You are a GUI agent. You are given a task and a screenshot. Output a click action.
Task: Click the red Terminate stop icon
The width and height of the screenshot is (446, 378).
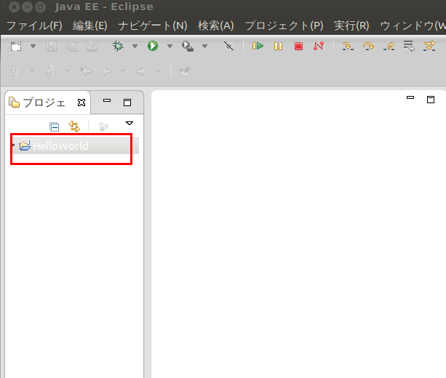(x=298, y=46)
